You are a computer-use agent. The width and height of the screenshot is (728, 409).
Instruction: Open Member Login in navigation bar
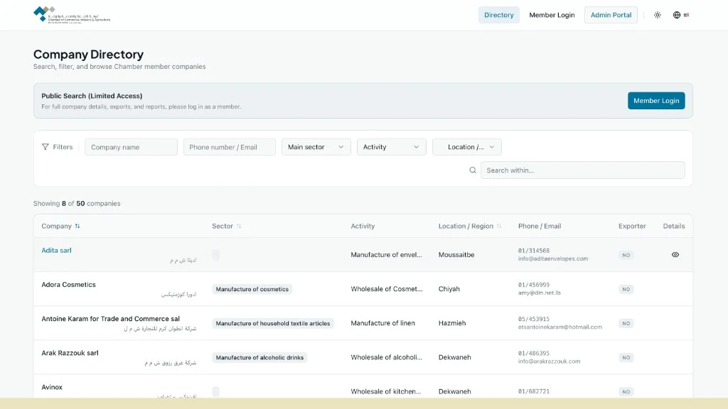click(552, 15)
